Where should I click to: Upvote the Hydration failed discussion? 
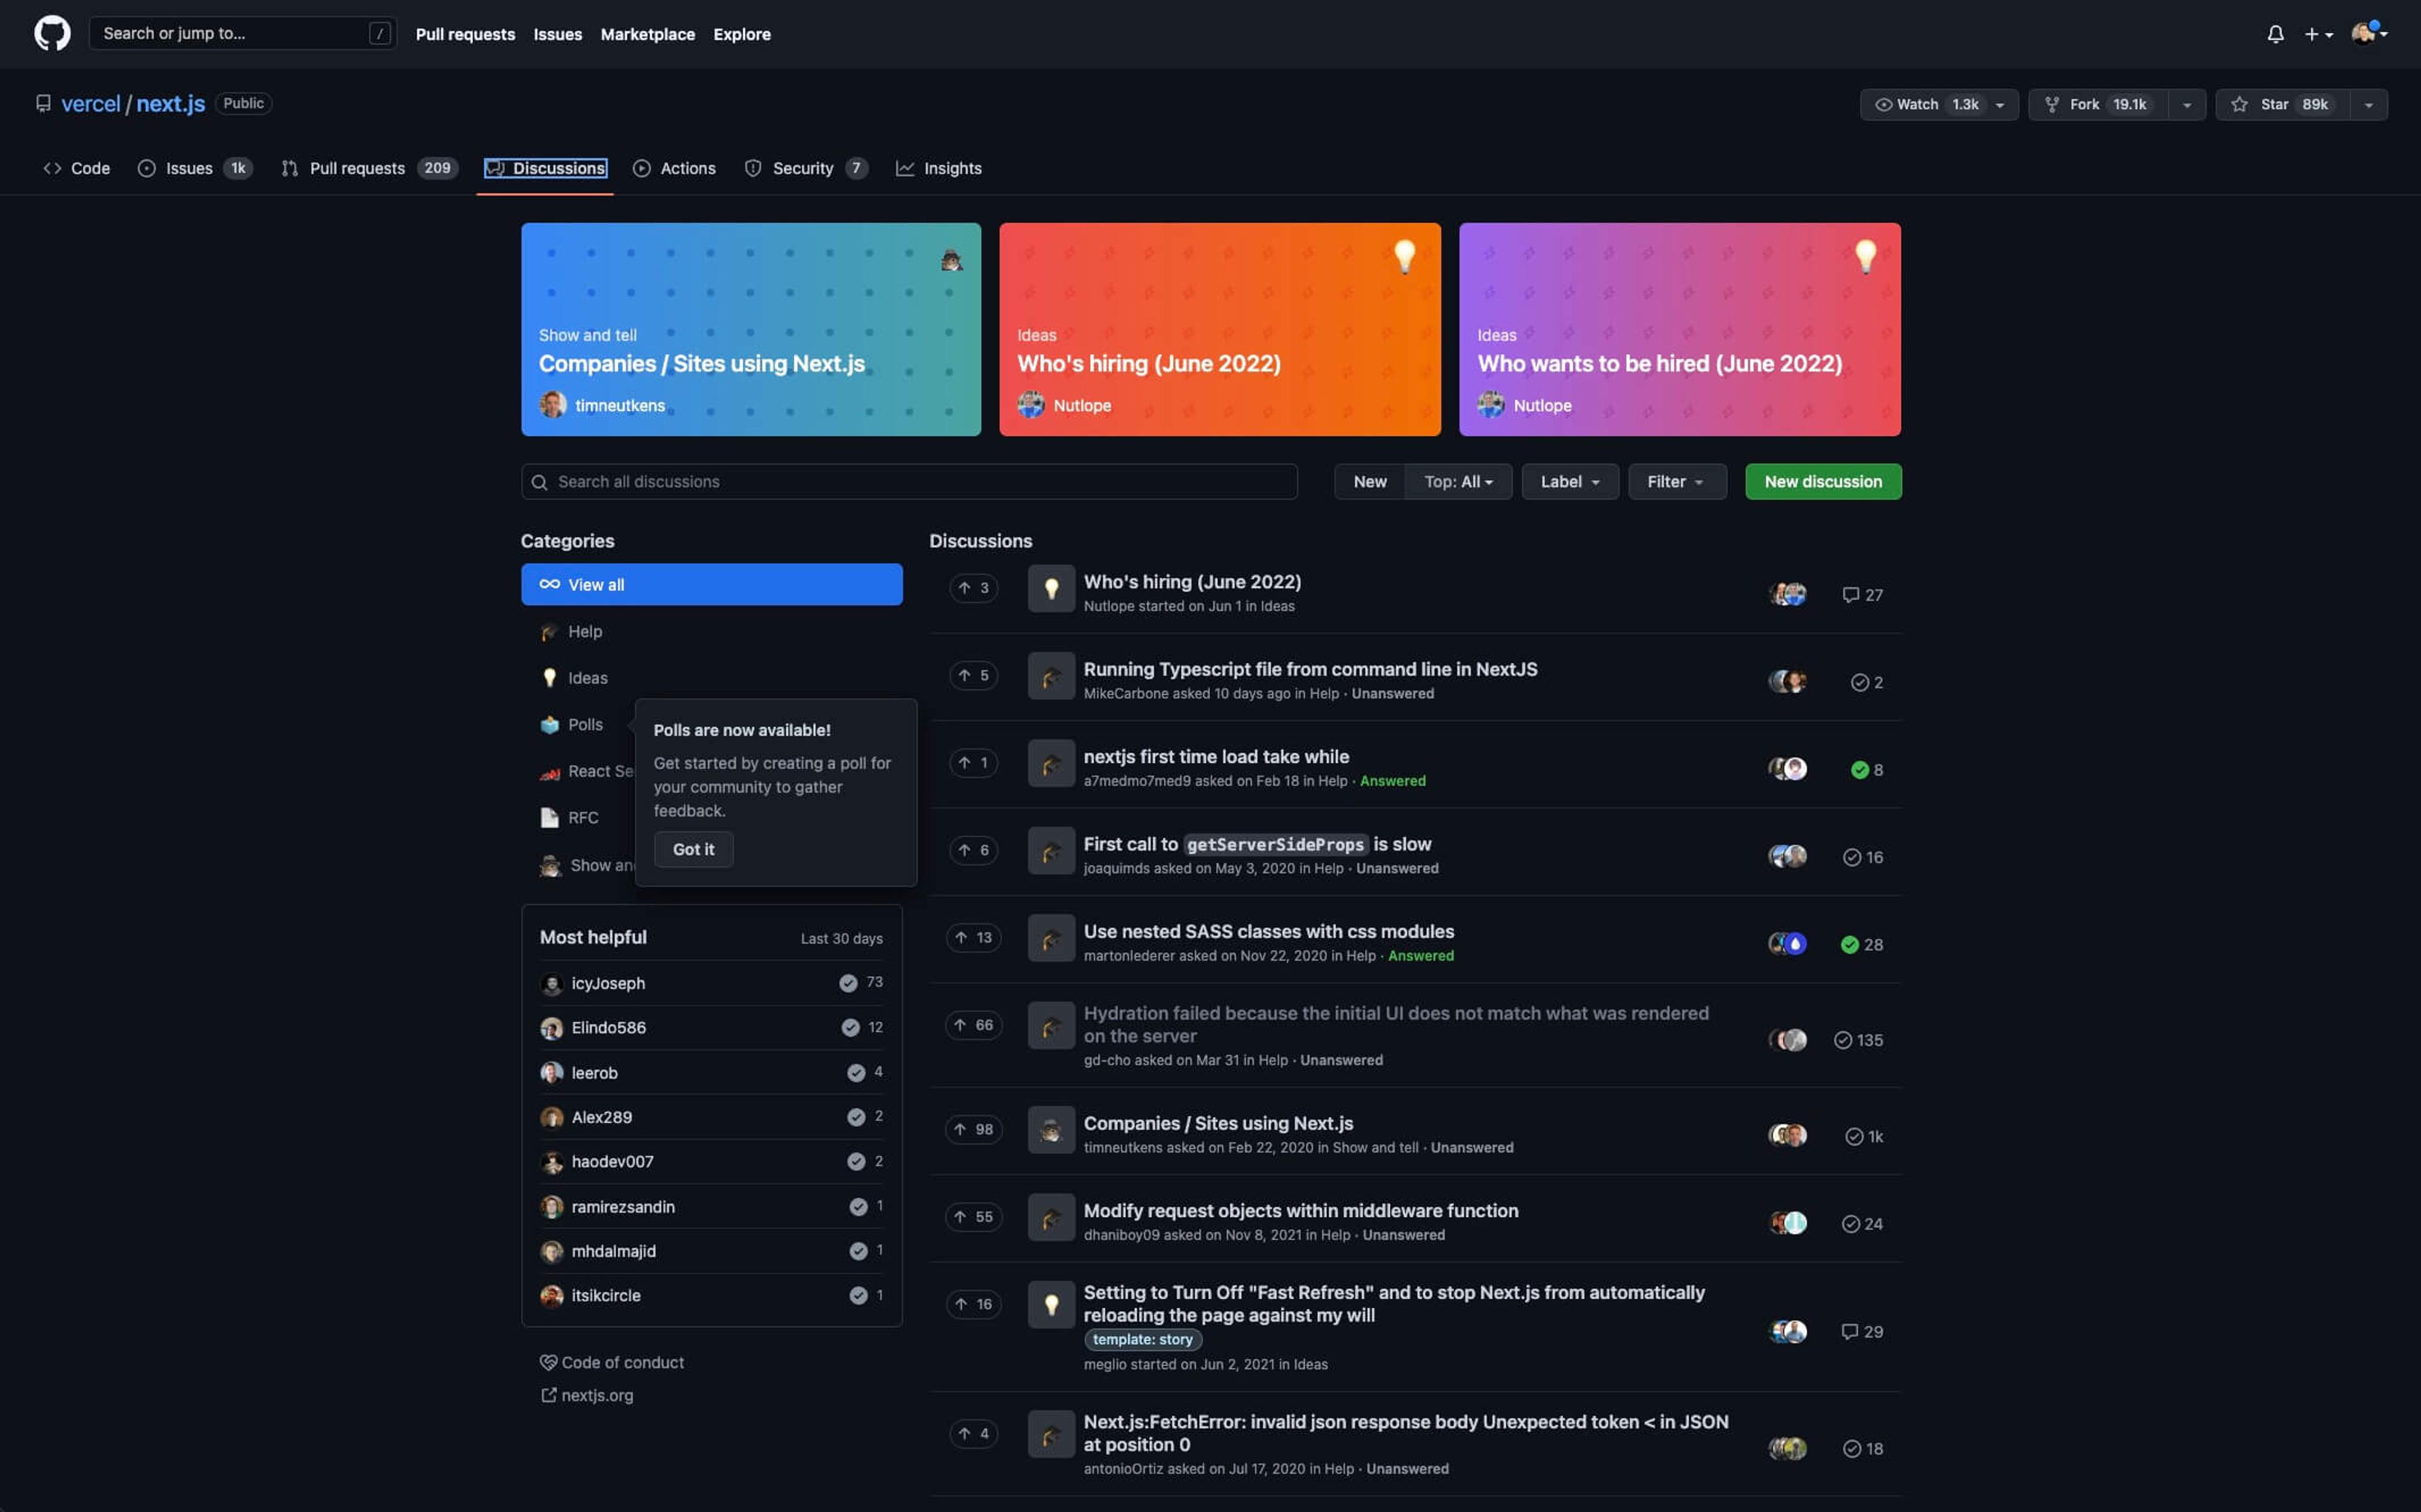pos(973,1025)
